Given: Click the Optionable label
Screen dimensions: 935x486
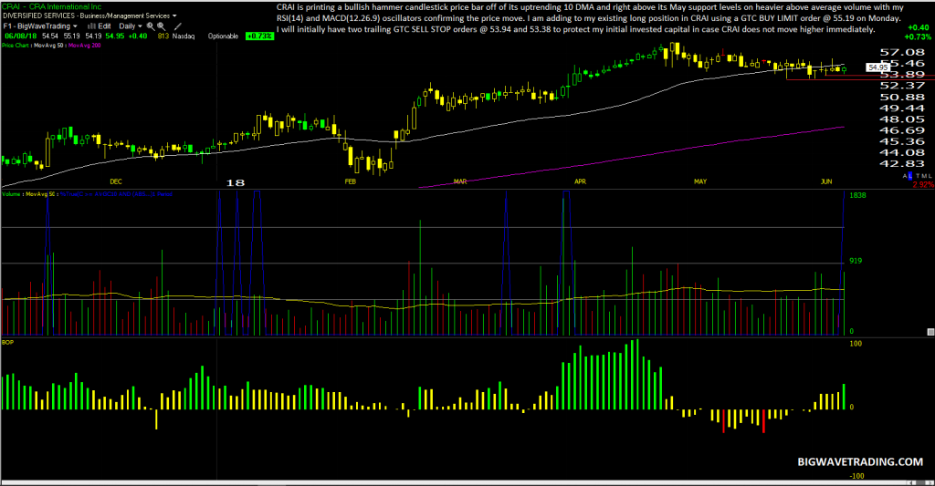Looking at the screenshot, I should pos(223,36).
